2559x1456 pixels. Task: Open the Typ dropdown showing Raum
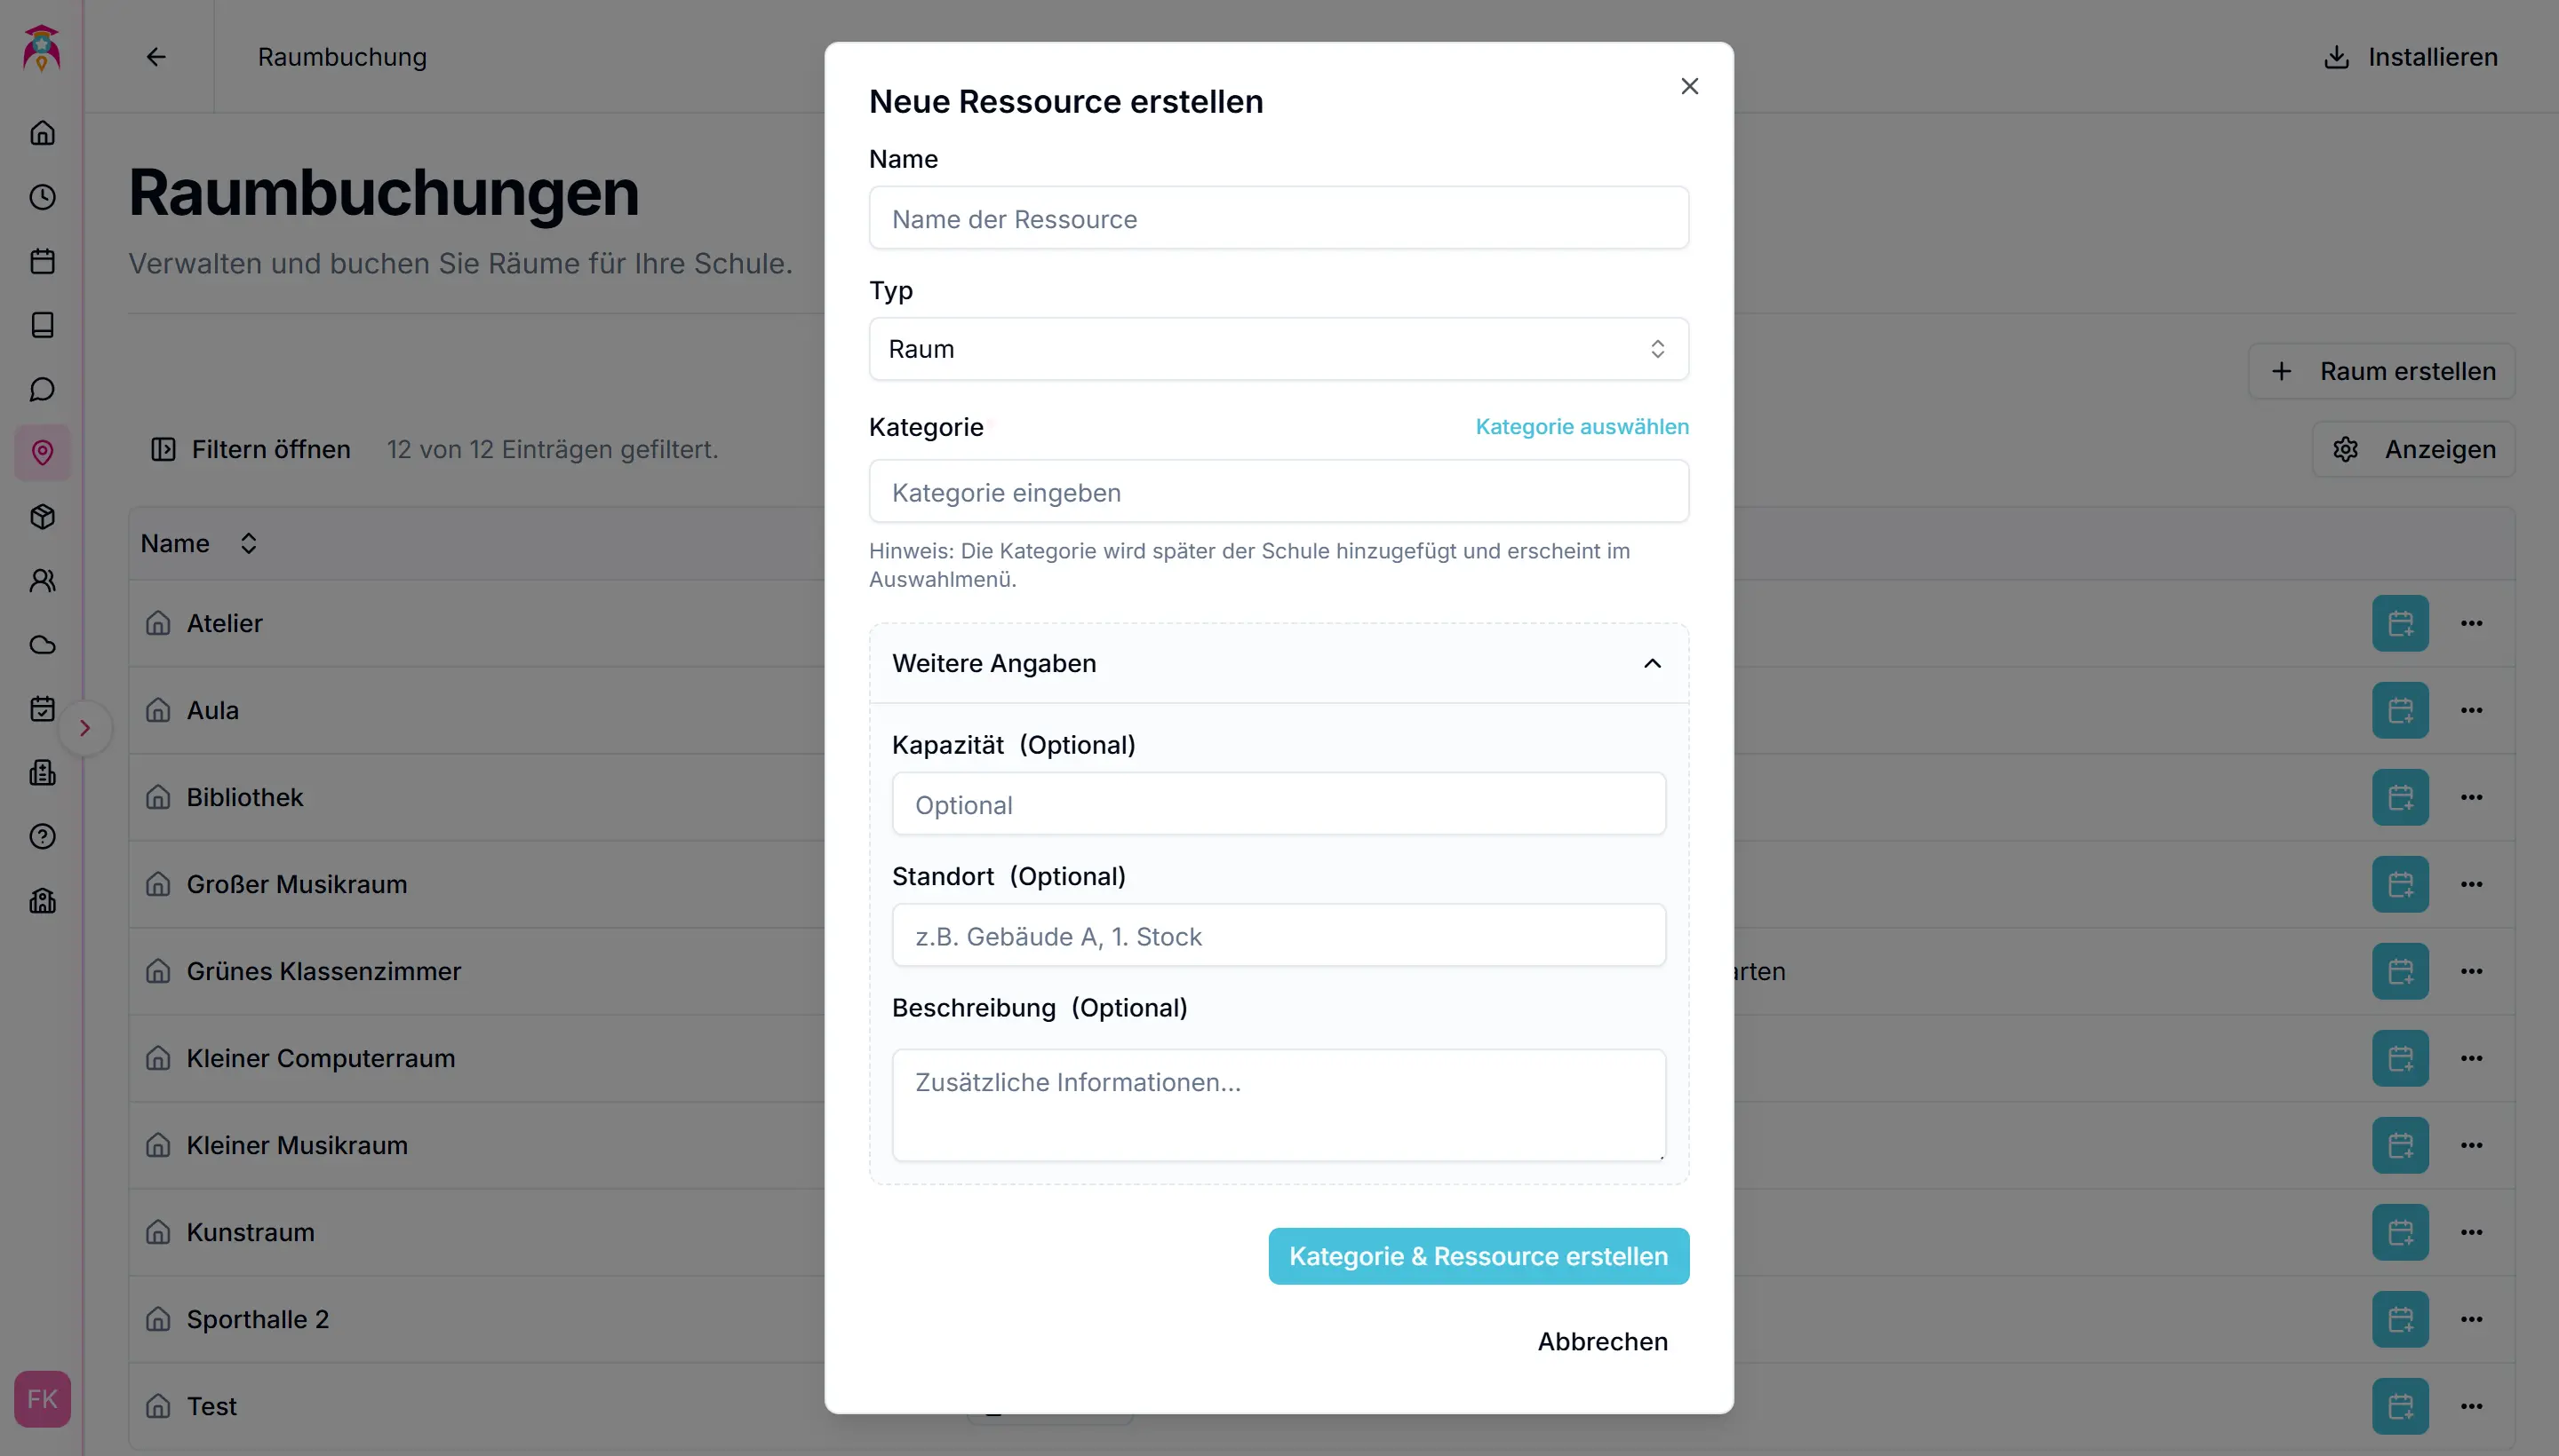tap(1278, 349)
